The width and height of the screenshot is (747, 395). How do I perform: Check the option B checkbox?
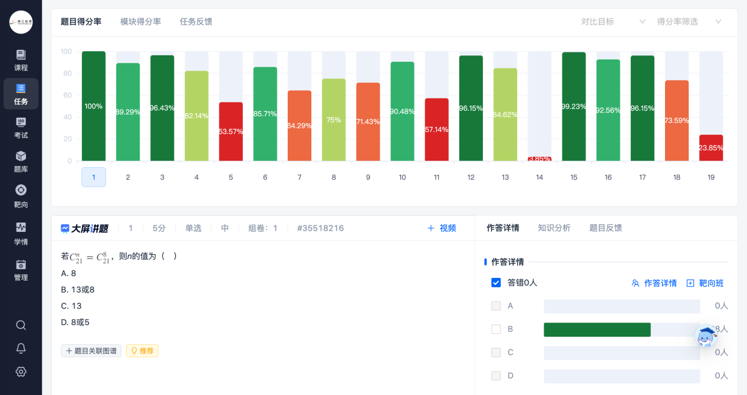click(x=496, y=329)
